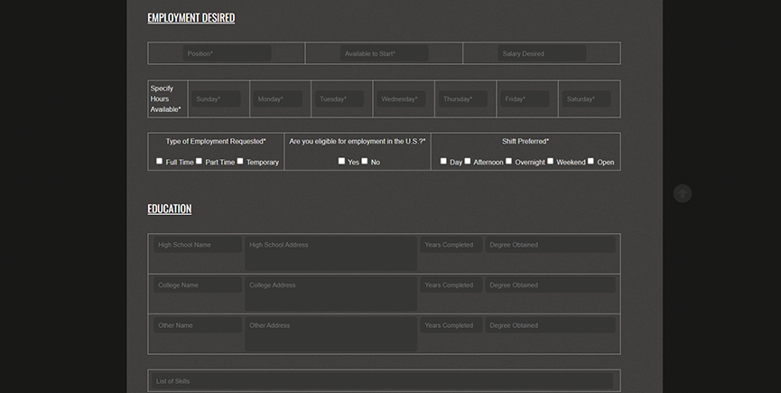Click the List of Skills field

coord(384,381)
